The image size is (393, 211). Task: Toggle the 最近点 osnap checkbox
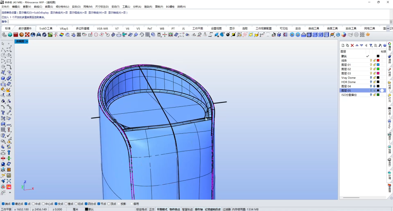click(13, 204)
